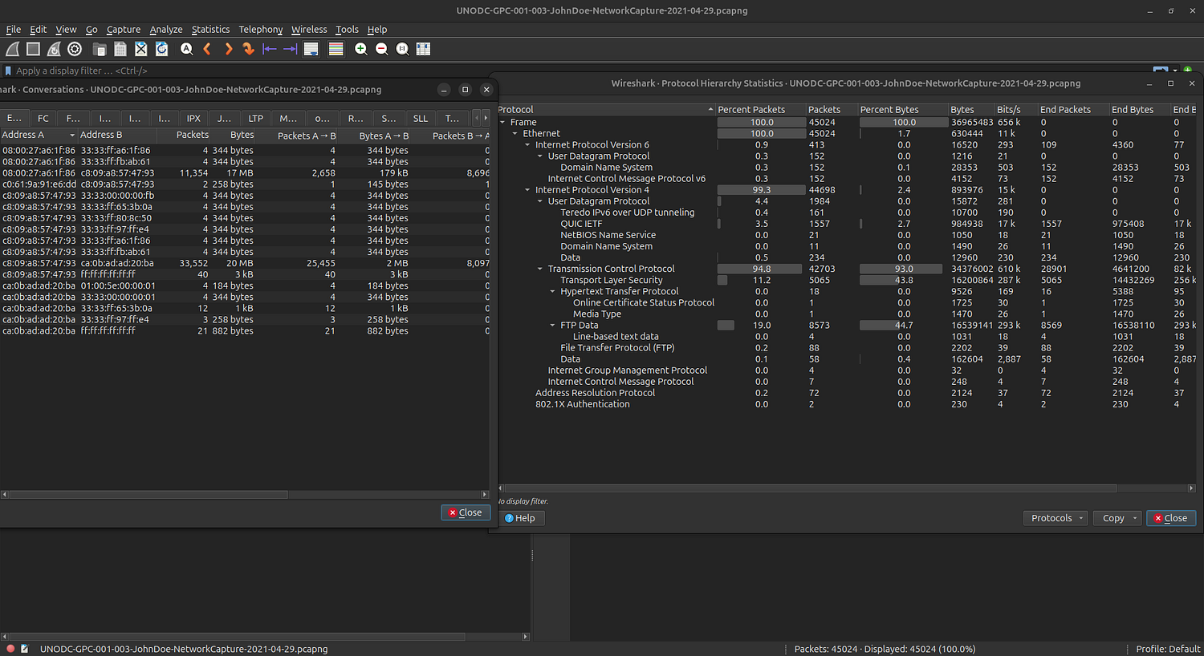This screenshot has height=656, width=1204.
Task: Collapse the Transmission Control Protocol tree node
Action: coord(540,269)
